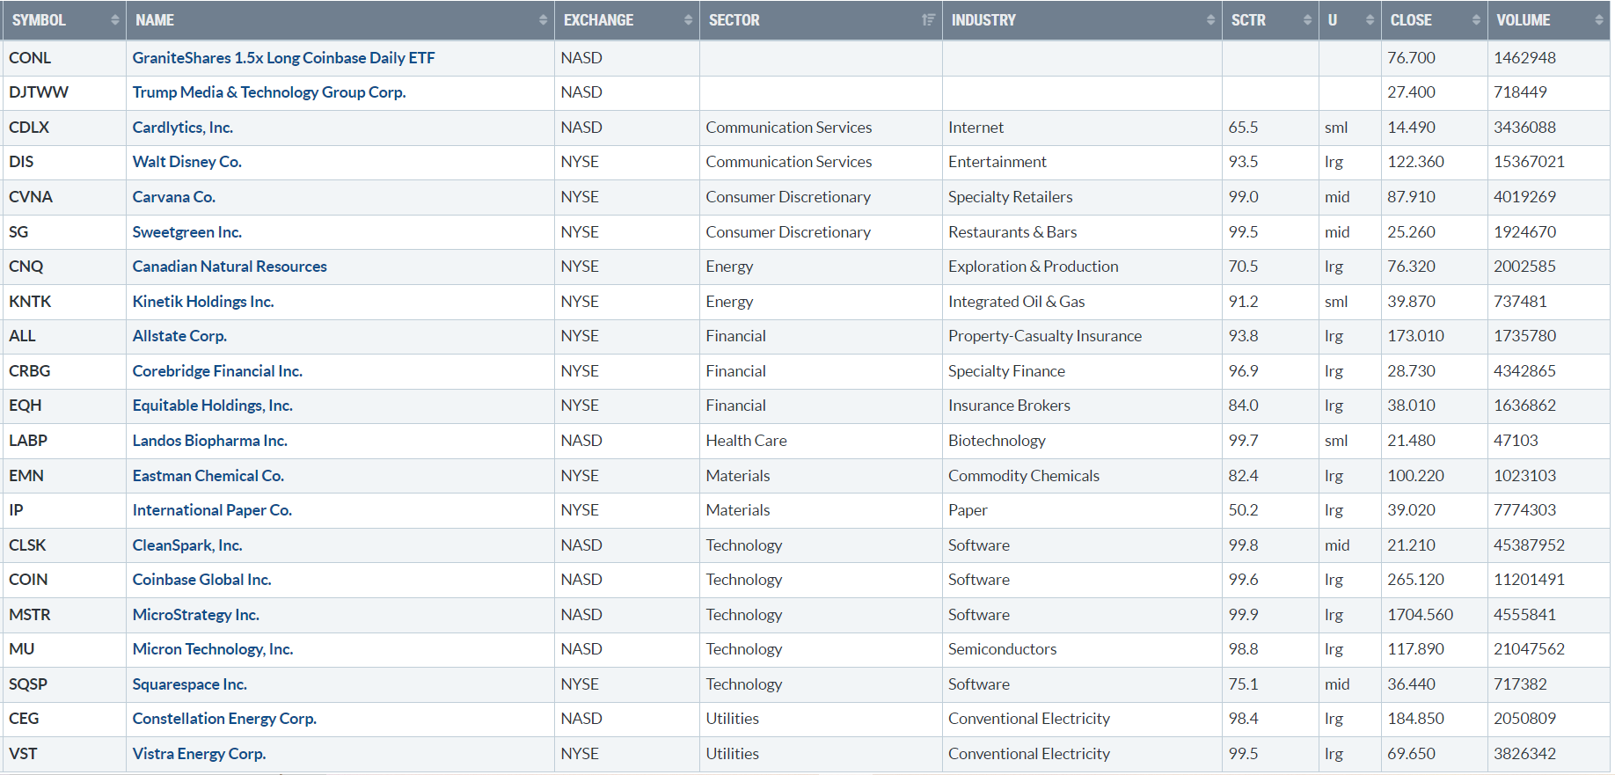Click the Micron Technology, Inc. link
1615x775 pixels.
tap(212, 649)
